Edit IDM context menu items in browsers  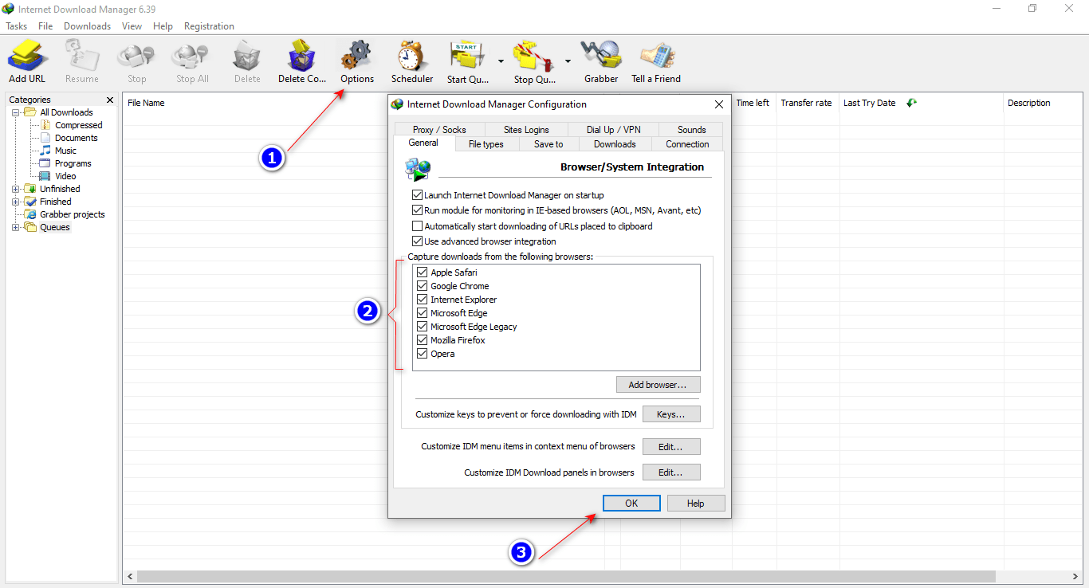[671, 446]
